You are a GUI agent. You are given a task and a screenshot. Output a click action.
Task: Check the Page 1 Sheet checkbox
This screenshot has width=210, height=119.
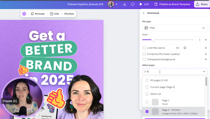147,102
